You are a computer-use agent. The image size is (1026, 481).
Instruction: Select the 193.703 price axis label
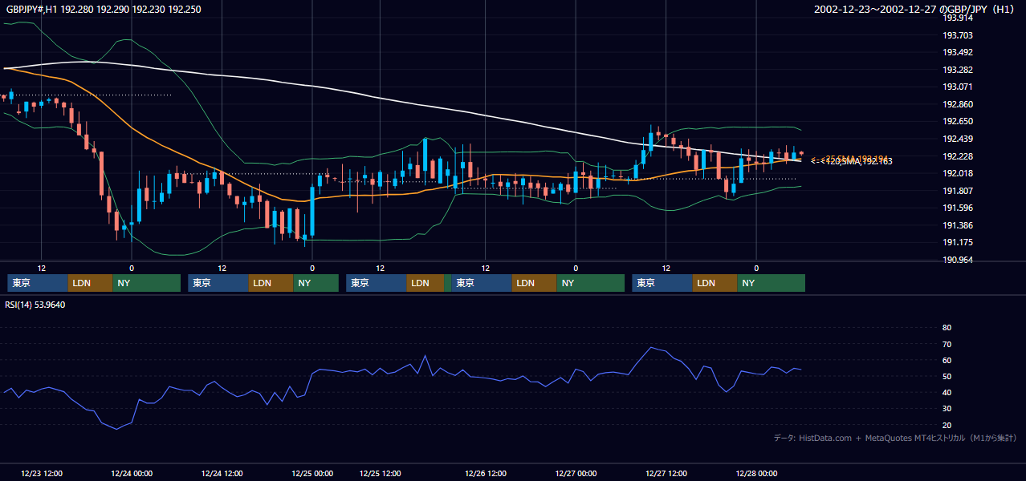pos(957,35)
